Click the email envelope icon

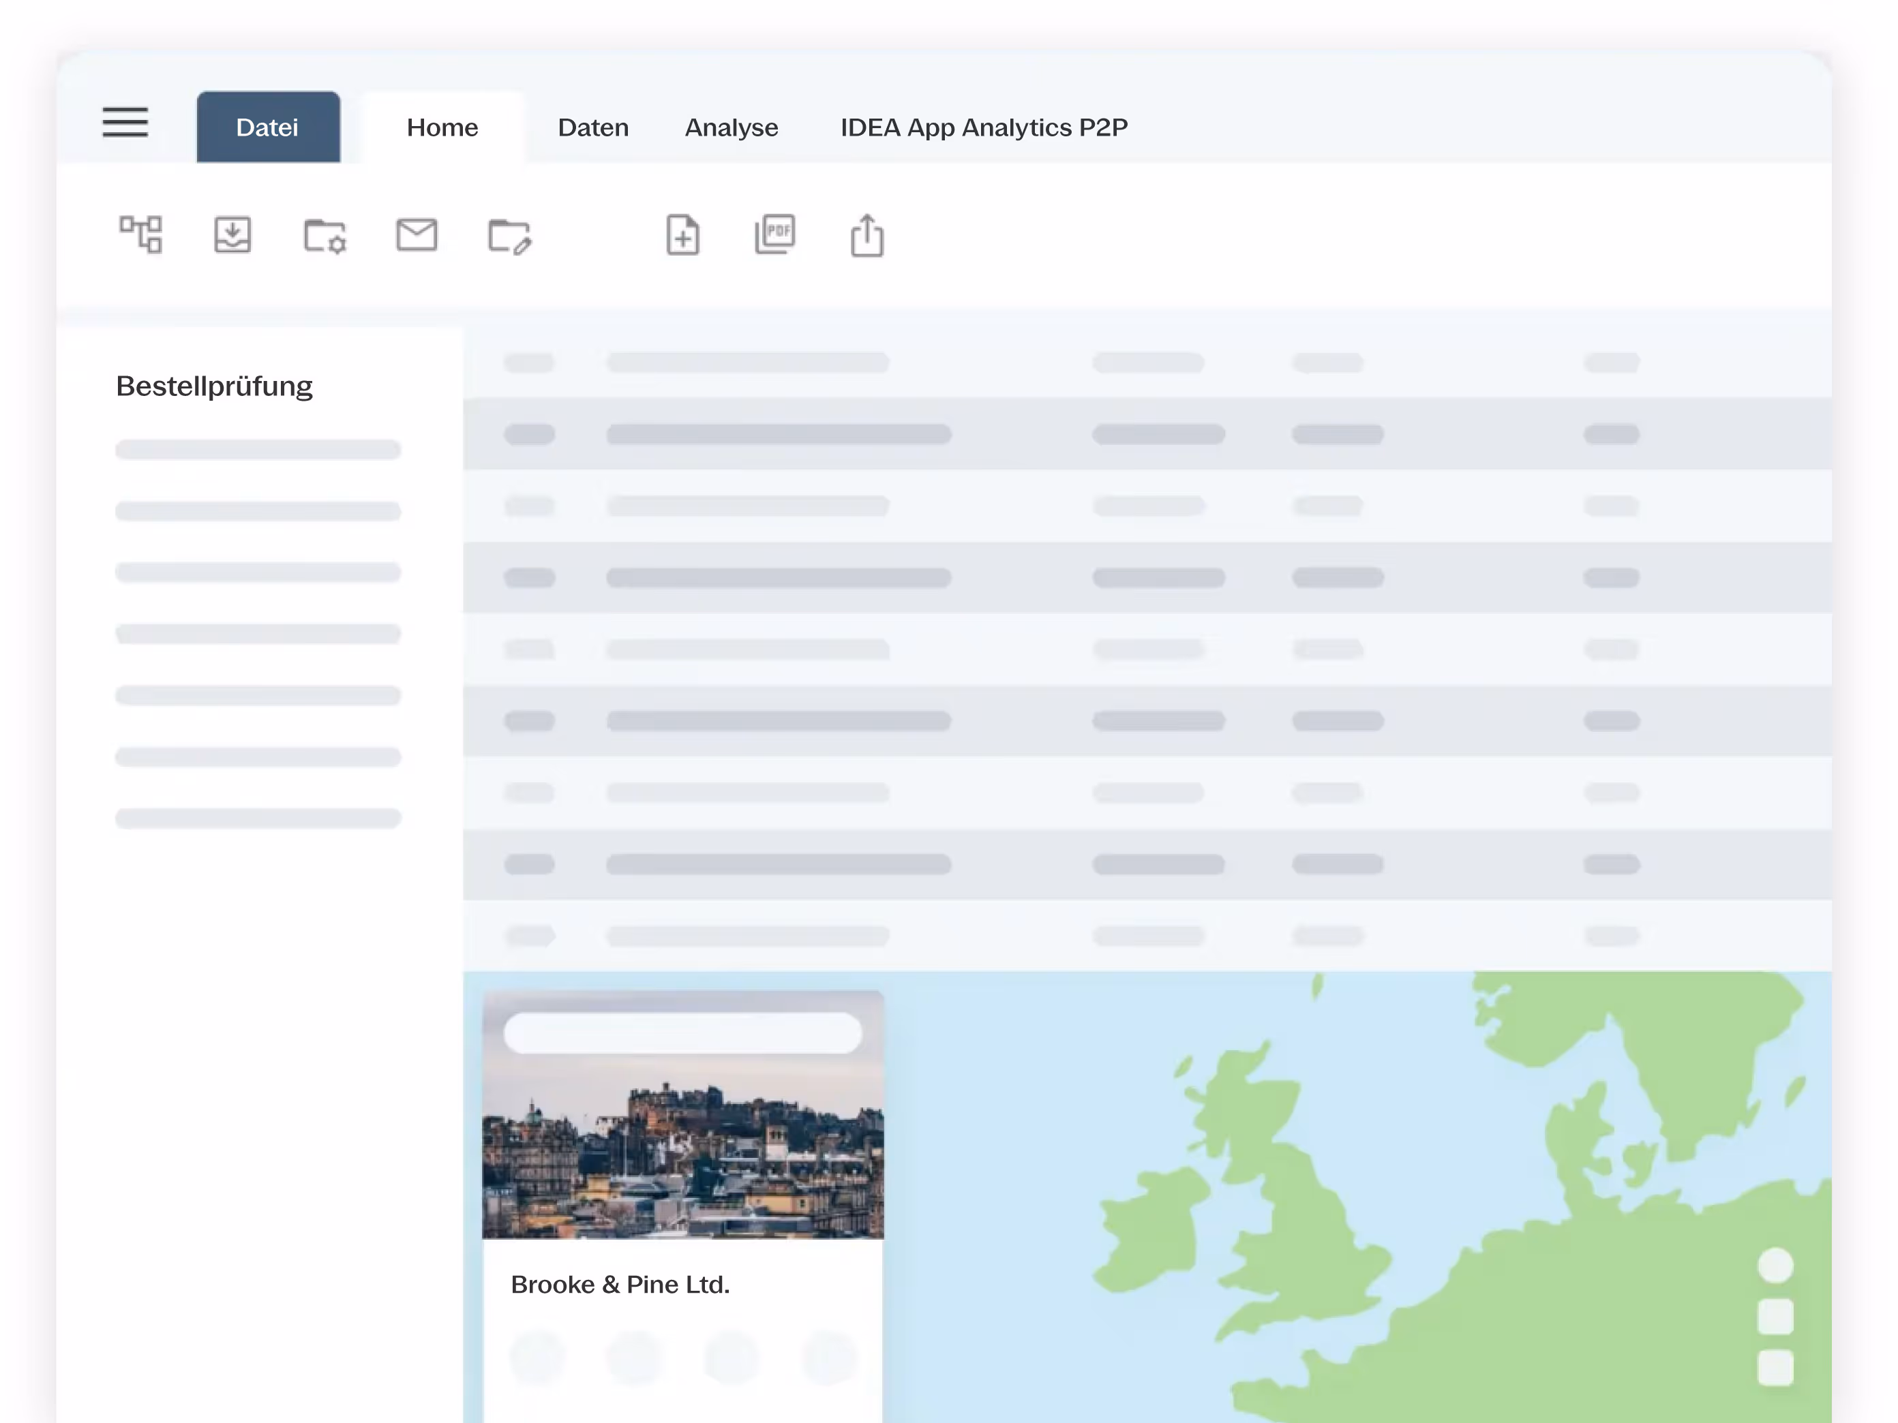click(417, 235)
